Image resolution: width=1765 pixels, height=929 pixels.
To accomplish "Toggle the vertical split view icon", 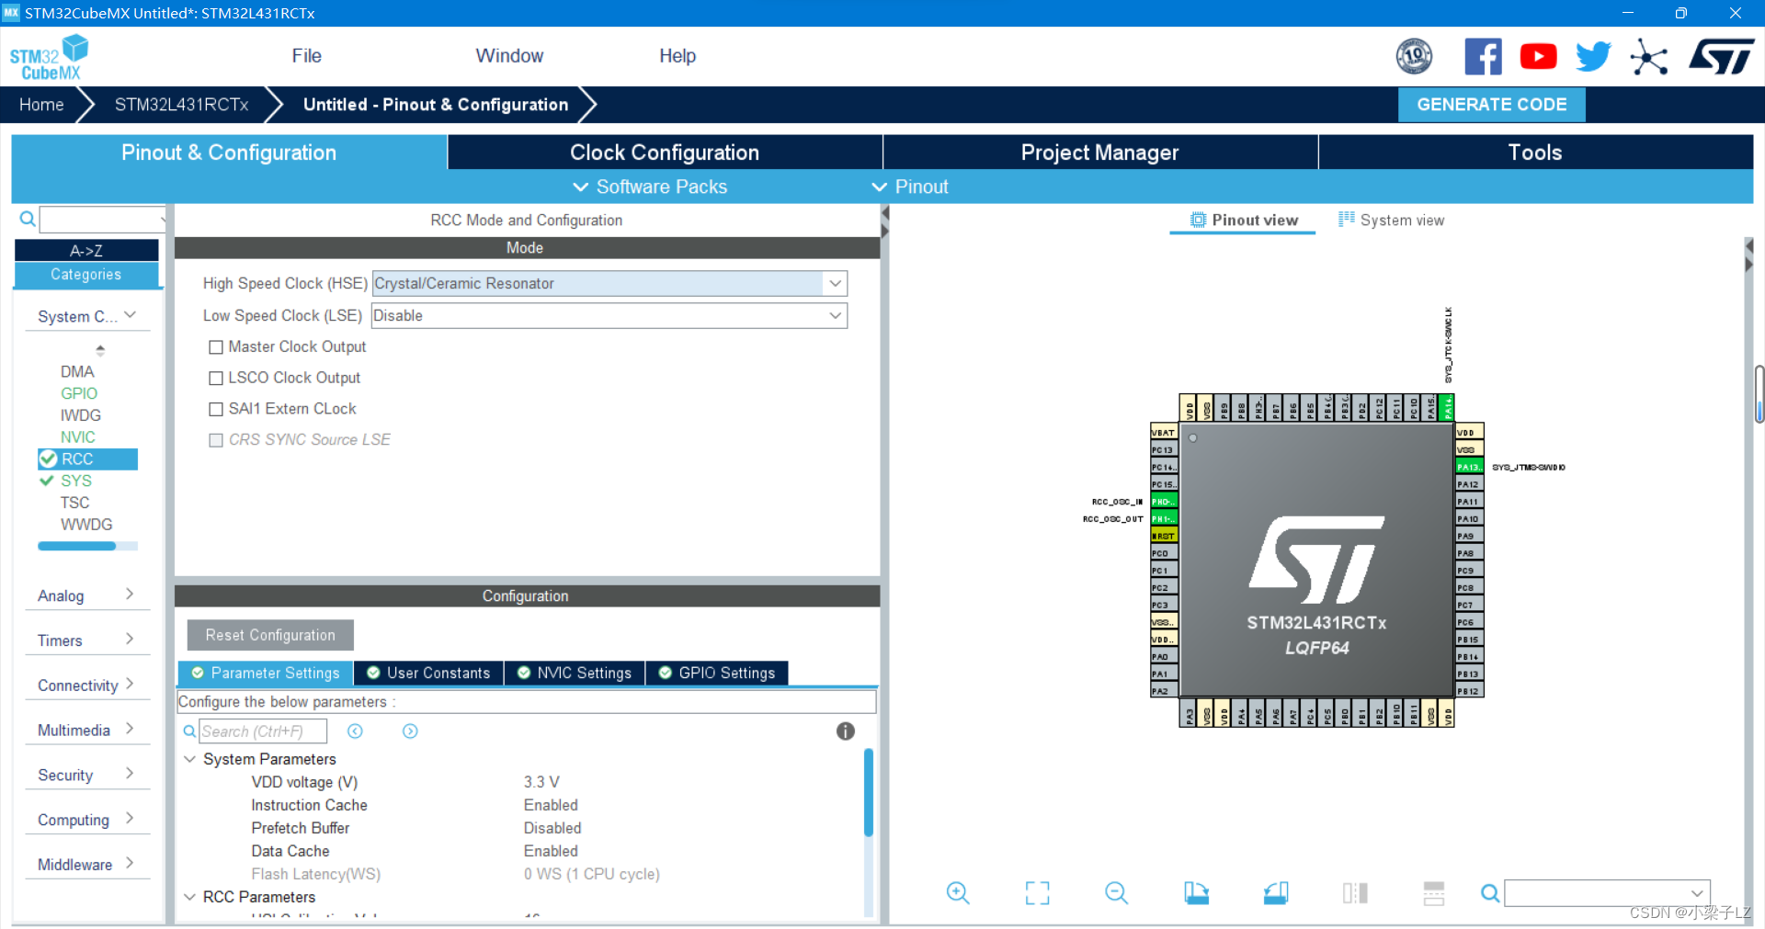I will 1355,892.
